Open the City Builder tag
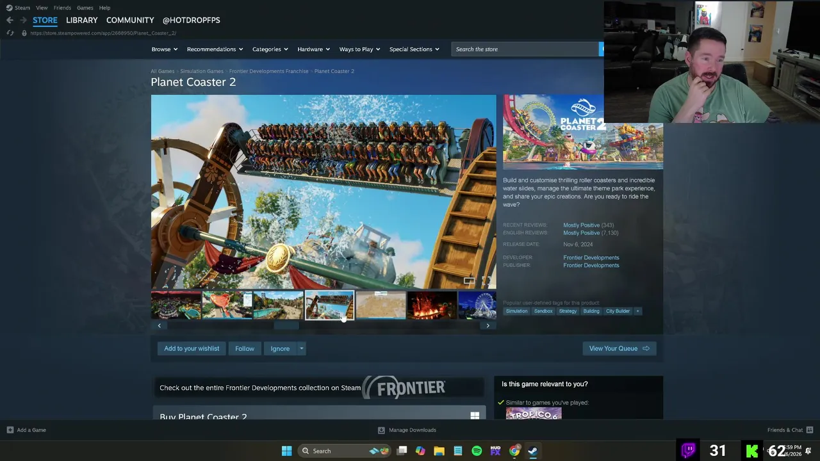The height and width of the screenshot is (461, 820). (618, 311)
